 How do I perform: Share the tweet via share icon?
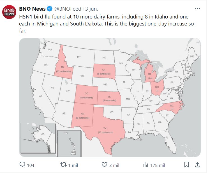click(197, 165)
